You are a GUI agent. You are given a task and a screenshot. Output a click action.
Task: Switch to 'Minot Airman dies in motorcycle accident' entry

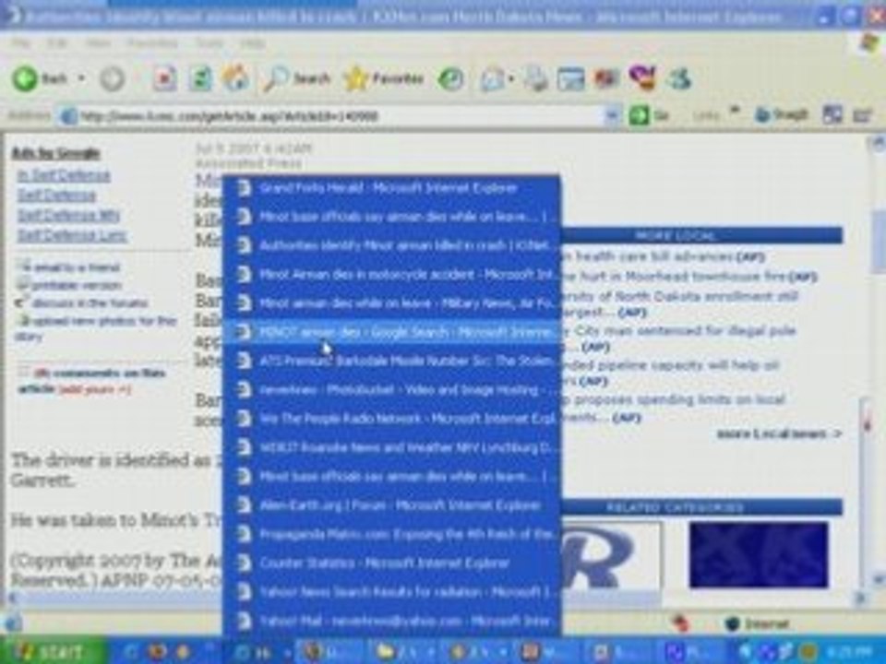coord(391,275)
